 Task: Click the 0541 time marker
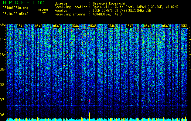[x=20, y=26]
